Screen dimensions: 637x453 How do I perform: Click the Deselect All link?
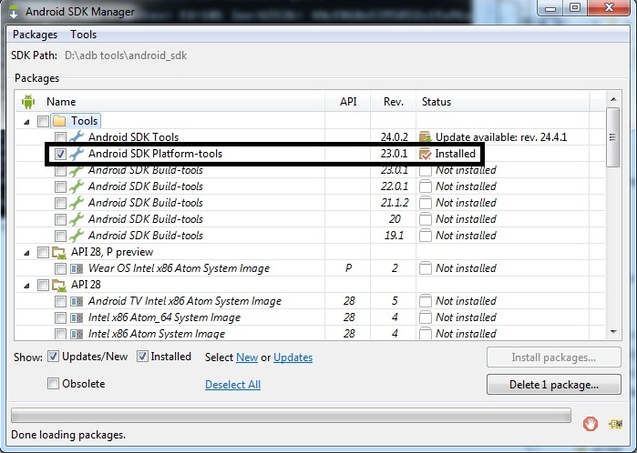tap(232, 385)
